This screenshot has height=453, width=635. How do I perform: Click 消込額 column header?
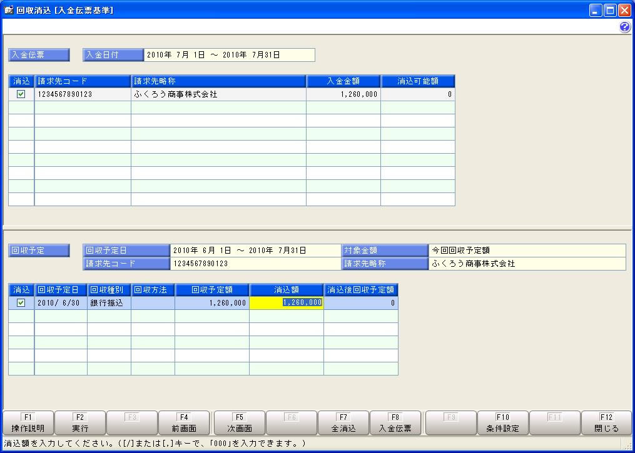coord(287,290)
